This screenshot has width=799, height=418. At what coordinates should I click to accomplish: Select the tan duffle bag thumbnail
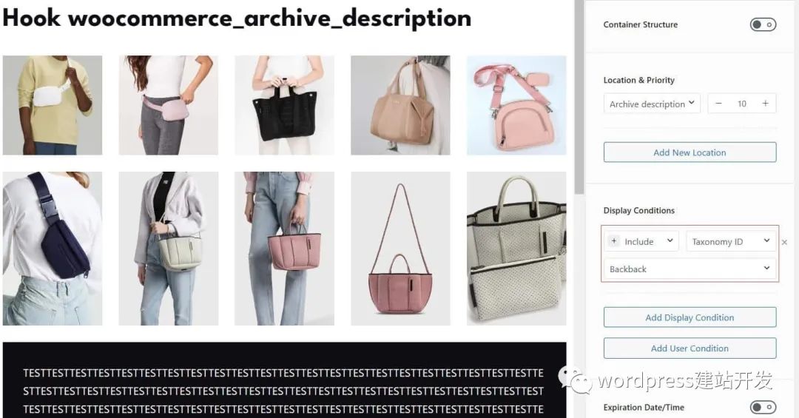coord(400,105)
